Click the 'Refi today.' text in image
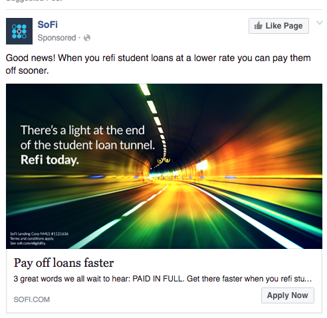The height and width of the screenshot is (318, 327). click(x=50, y=160)
